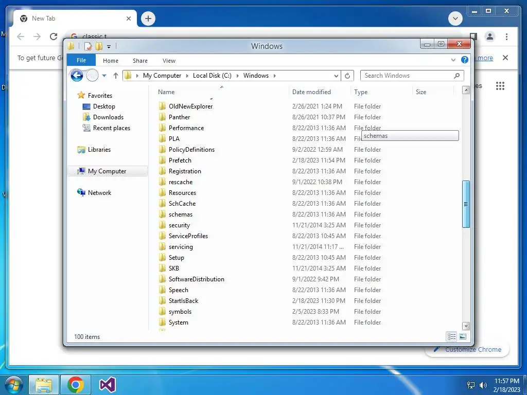Open the Share ribbon tab
The width and height of the screenshot is (527, 395).
(140, 61)
